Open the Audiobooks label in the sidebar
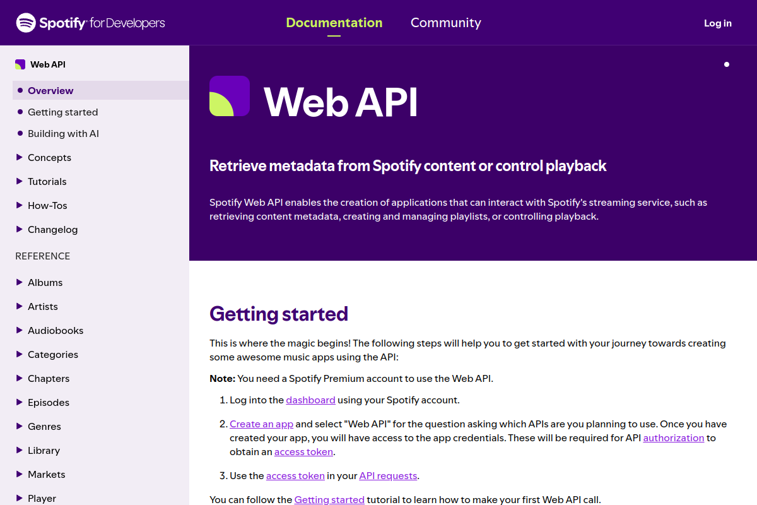This screenshot has height=505, width=757. 56,330
